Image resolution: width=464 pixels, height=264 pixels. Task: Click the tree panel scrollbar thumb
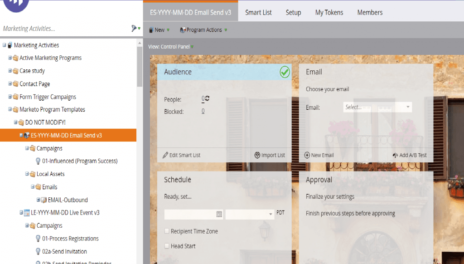tap(140, 67)
